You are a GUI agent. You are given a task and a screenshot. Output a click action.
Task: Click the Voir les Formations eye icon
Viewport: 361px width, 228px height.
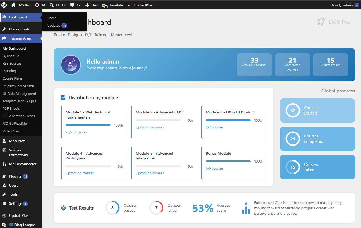4,150
